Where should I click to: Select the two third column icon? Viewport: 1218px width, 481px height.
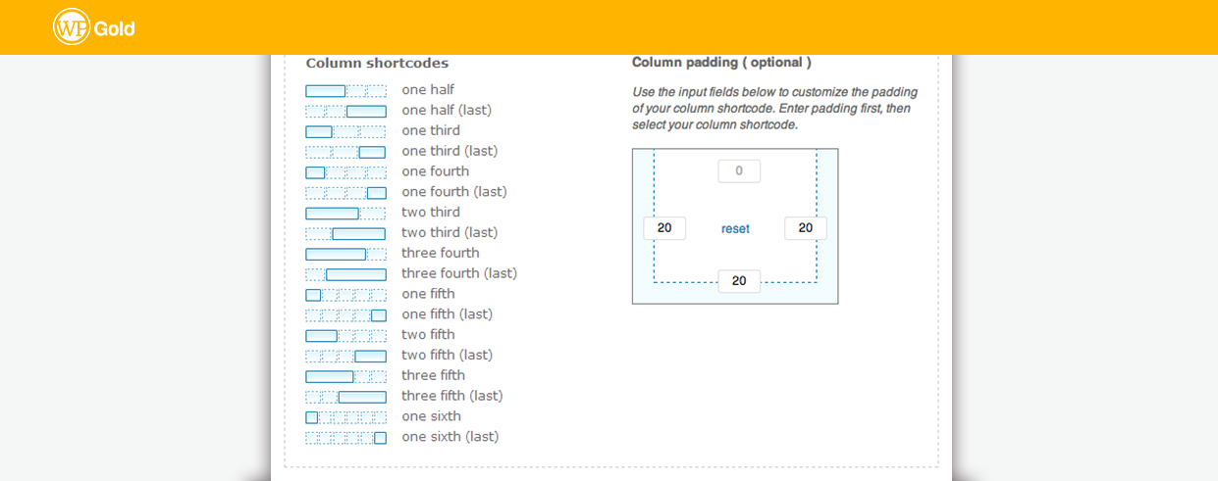coord(345,214)
